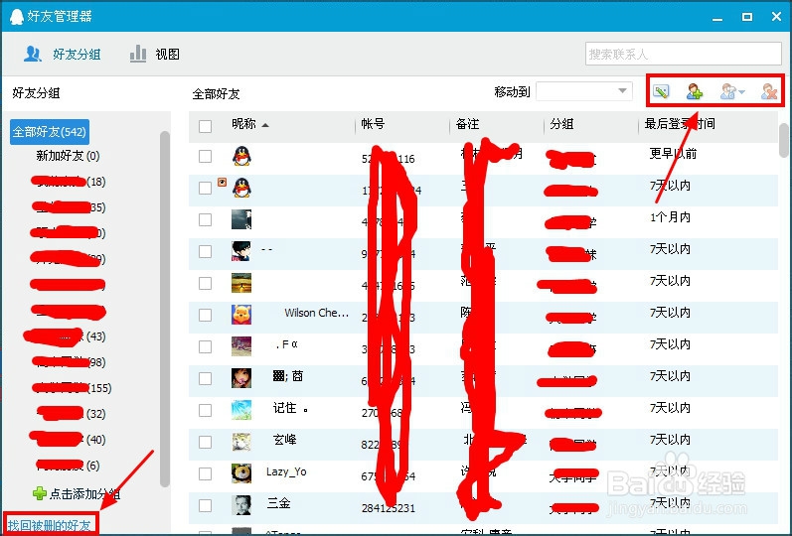This screenshot has width=792, height=536.
Task: Click the avatar in the 1个月内 row
Action: click(241, 219)
